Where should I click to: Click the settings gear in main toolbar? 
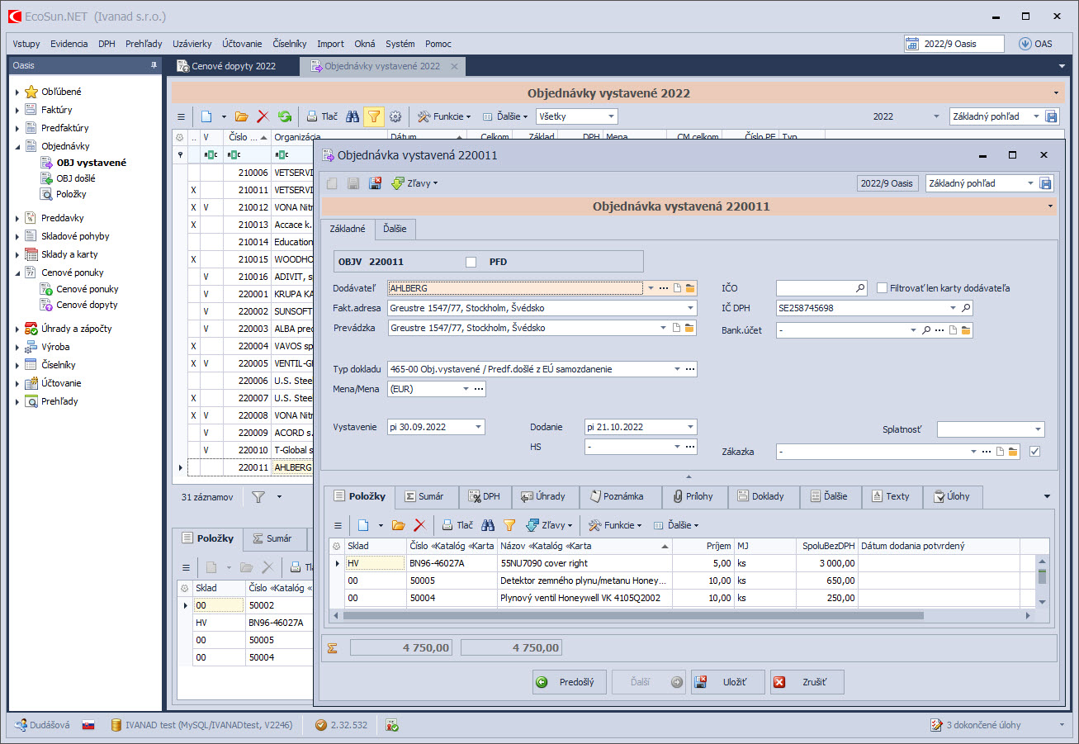(395, 117)
